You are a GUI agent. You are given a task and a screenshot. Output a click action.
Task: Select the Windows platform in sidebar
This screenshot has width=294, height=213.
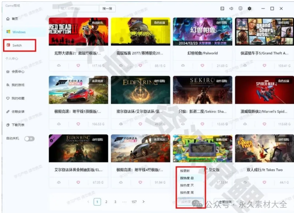24,32
